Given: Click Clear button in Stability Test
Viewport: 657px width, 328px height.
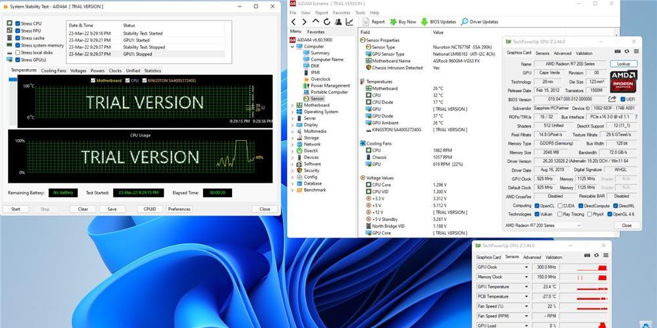Looking at the screenshot, I should pyautogui.click(x=83, y=209).
